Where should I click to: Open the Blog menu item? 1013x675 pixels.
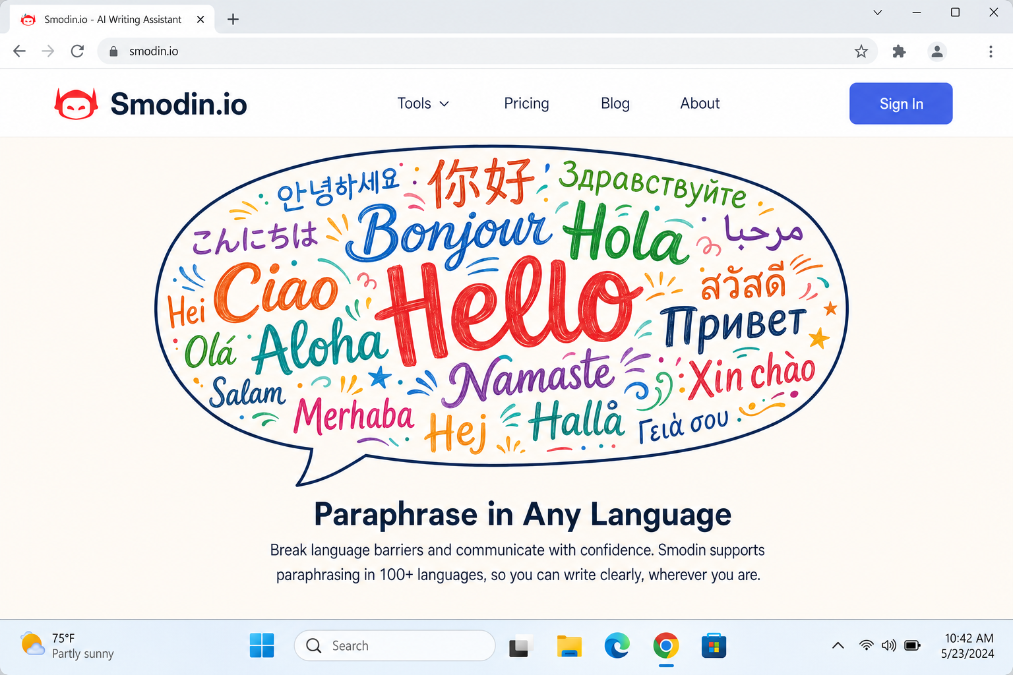(615, 103)
